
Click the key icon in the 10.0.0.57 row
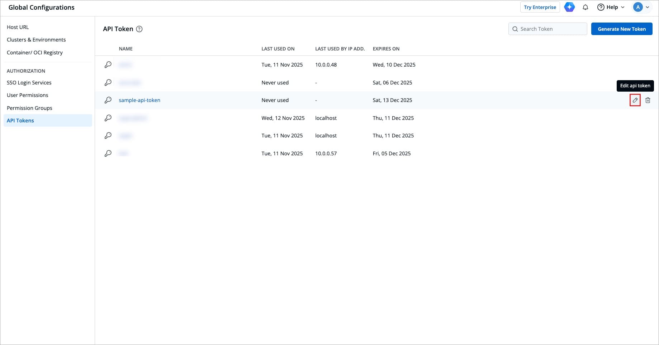point(108,154)
